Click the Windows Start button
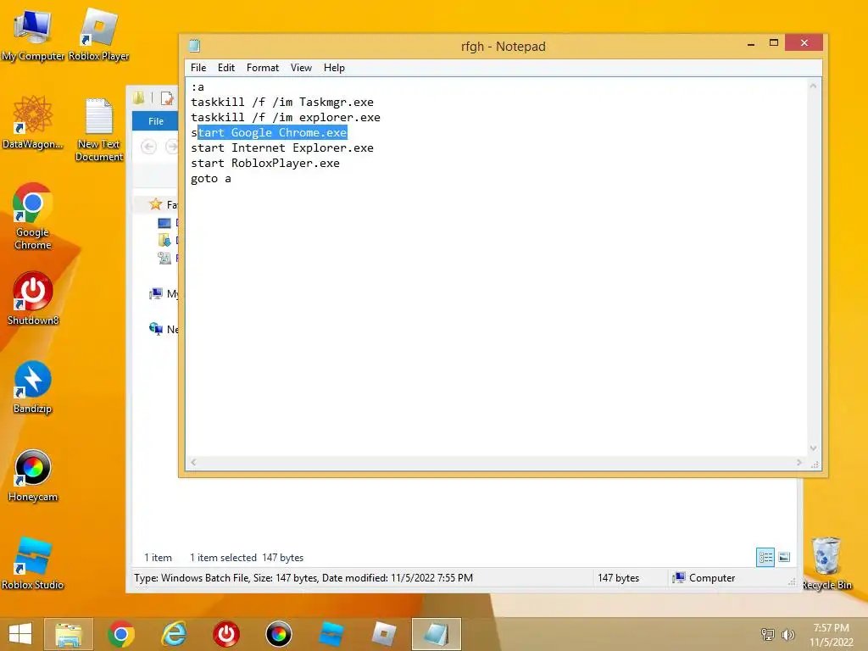Screen dimensions: 868x651 (20, 634)
